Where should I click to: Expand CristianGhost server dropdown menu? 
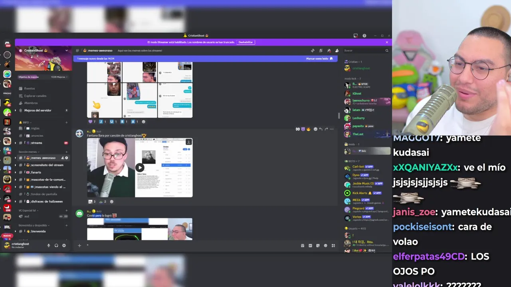(66, 51)
